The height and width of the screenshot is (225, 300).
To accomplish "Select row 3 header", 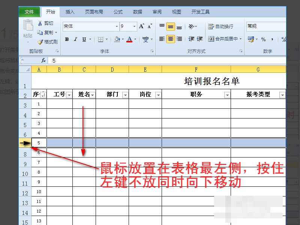I will tap(25, 104).
